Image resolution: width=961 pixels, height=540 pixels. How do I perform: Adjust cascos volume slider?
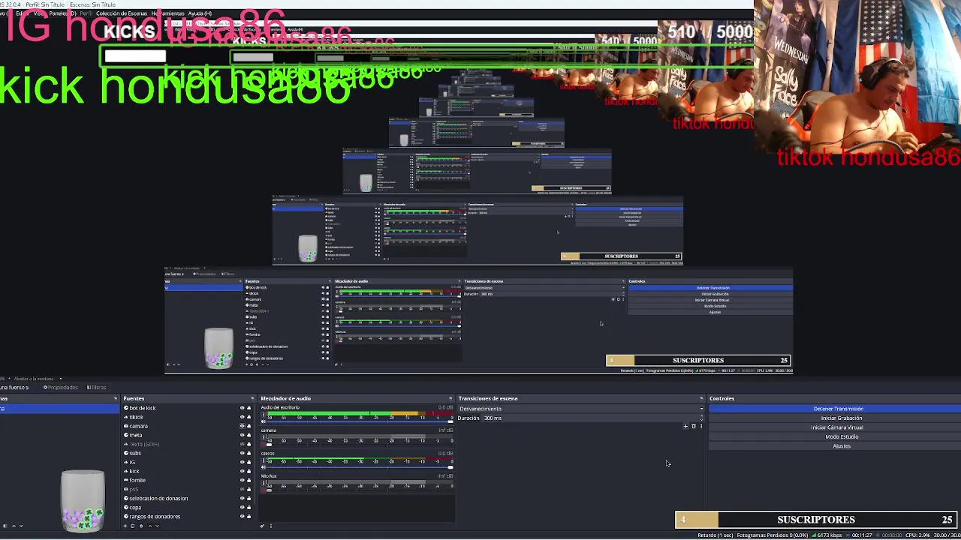[x=360, y=467]
